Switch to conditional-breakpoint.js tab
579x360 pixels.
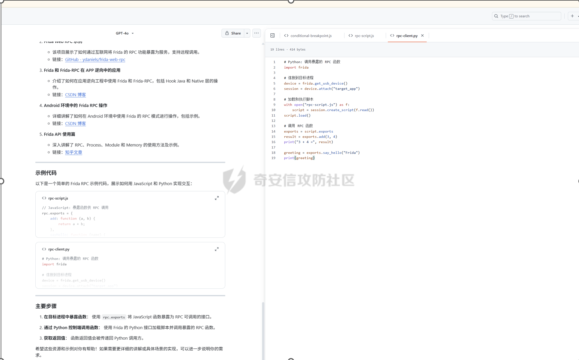tap(308, 36)
